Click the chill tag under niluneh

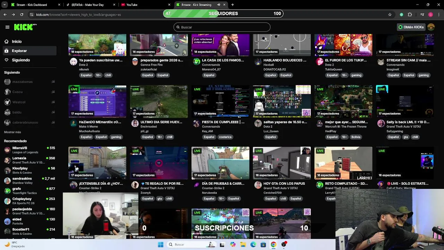[x=108, y=75]
